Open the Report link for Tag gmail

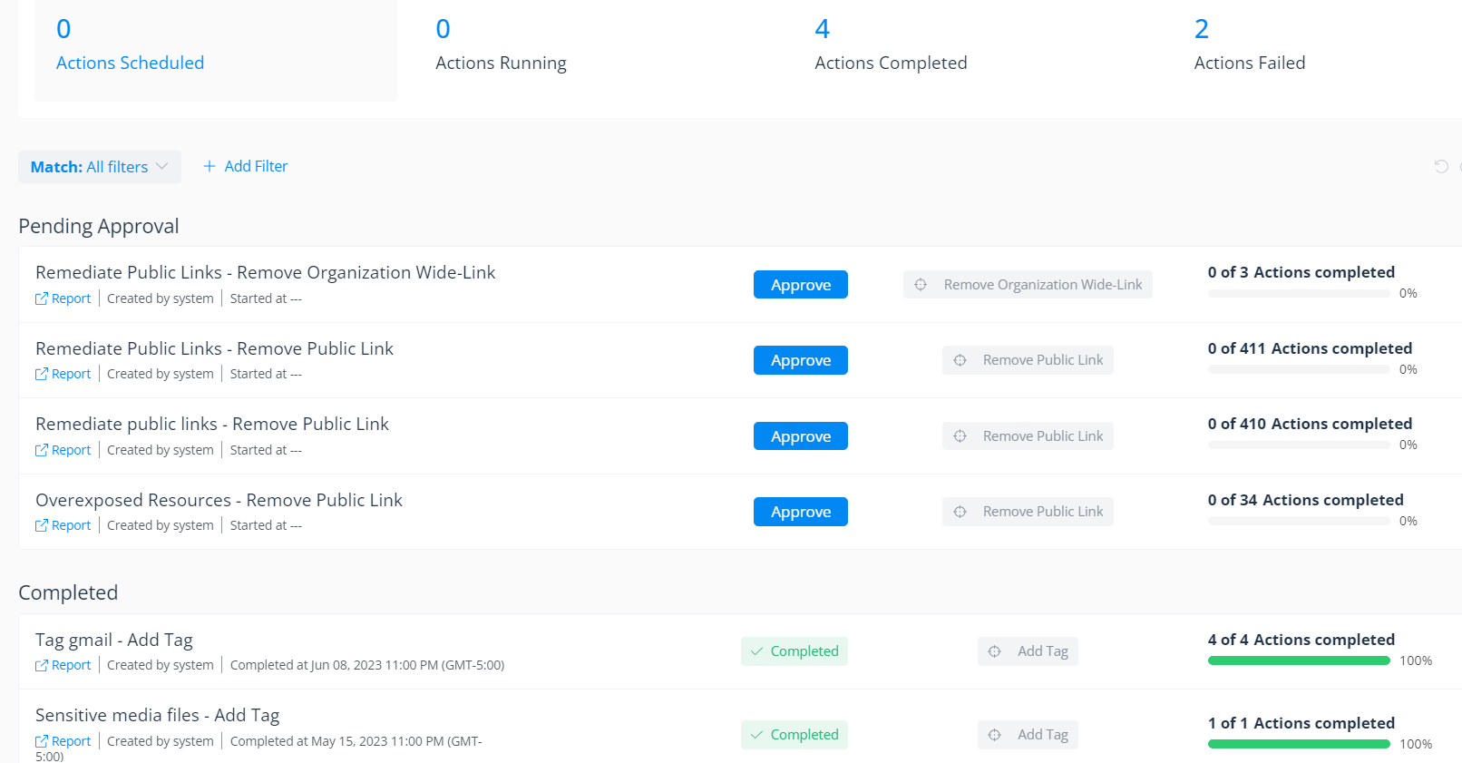pos(71,665)
